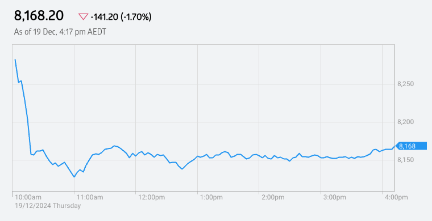This screenshot has width=432, height=221.
Task: Click the line's endpoint at 4:00pm
Action: tap(394, 147)
